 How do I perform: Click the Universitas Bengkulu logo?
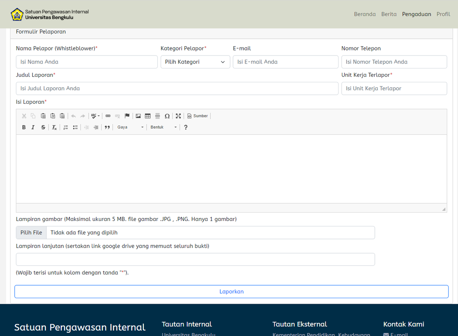coord(17,14)
